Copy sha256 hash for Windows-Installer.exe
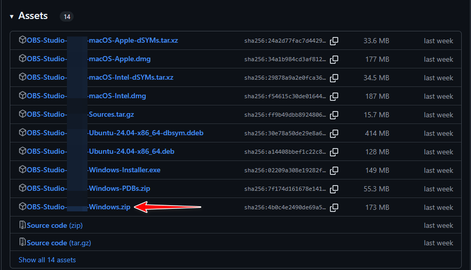The height and width of the screenshot is (270, 471). coord(334,170)
